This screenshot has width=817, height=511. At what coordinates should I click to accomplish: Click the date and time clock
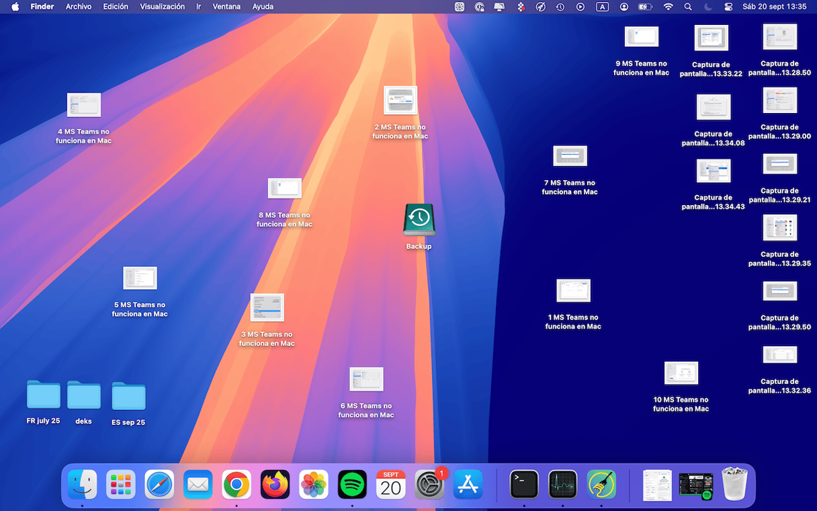775,7
